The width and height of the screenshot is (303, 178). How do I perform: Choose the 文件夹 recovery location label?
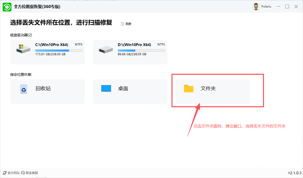[208, 88]
